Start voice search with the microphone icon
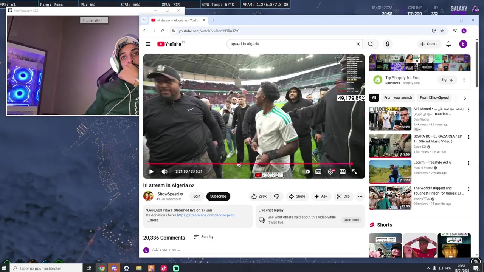Viewport: 484px width, 272px height. 388,44
